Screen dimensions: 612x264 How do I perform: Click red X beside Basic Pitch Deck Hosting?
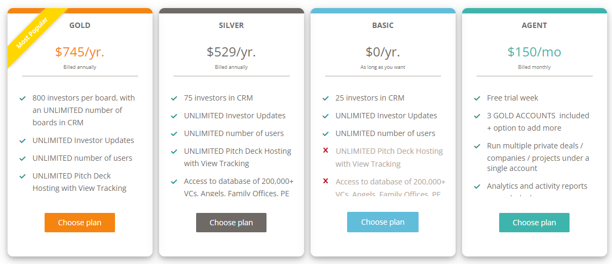pos(326,151)
